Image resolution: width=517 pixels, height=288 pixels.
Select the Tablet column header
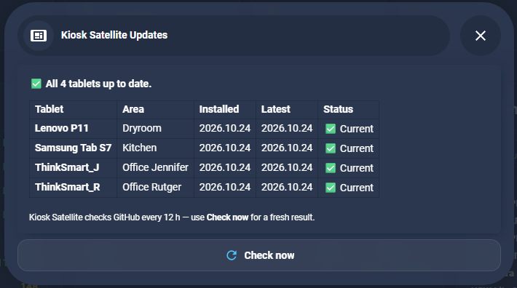pyautogui.click(x=74, y=109)
